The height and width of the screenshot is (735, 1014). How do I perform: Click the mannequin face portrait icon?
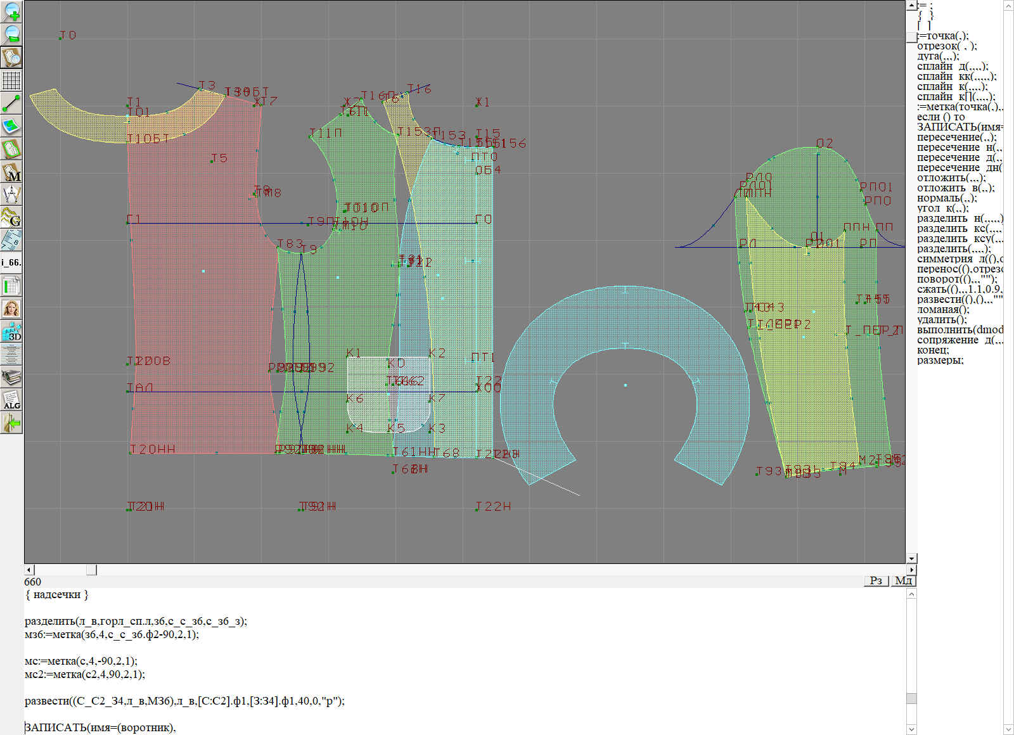11,309
